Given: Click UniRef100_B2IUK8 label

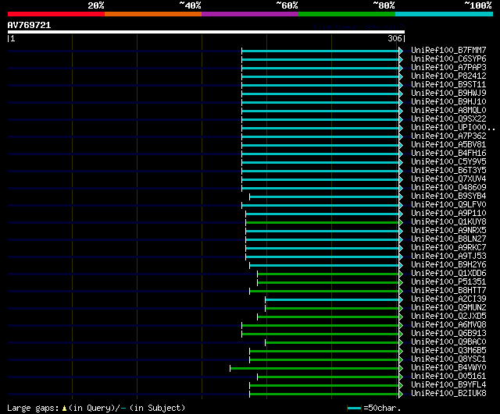Looking at the screenshot, I should pos(448,394).
